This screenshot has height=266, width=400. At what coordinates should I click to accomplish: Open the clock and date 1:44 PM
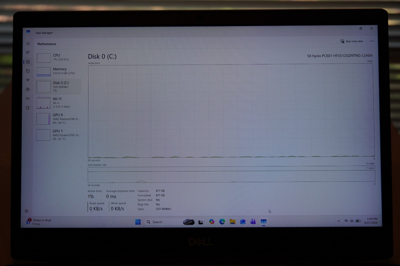pyautogui.click(x=371, y=221)
